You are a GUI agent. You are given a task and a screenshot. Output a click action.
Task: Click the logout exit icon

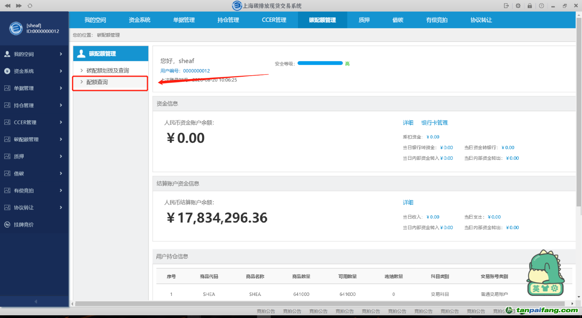click(506, 6)
